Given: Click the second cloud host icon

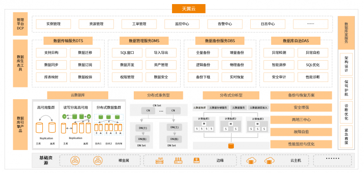Looking at the screenshot, I should coord(269,160).
